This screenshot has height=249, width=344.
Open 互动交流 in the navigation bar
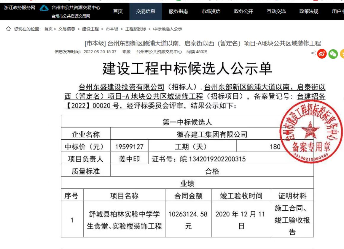276,11
